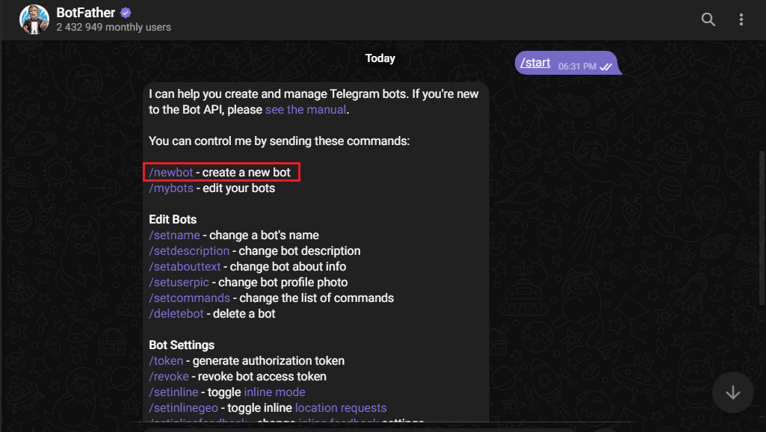The height and width of the screenshot is (432, 766).
Task: Click the /setcommands command
Action: pyautogui.click(x=190, y=297)
